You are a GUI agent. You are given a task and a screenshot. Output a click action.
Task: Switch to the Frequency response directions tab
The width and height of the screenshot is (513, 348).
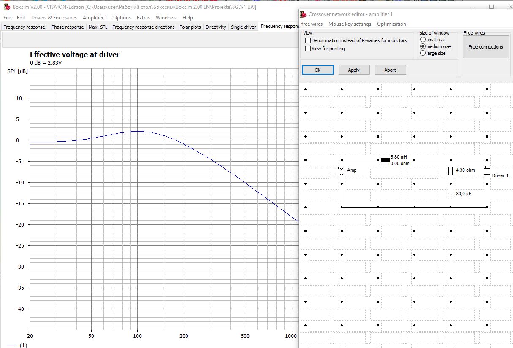pos(144,27)
